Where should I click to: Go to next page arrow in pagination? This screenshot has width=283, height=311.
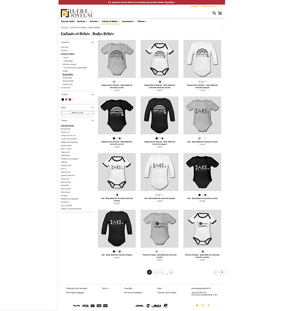tap(215, 272)
